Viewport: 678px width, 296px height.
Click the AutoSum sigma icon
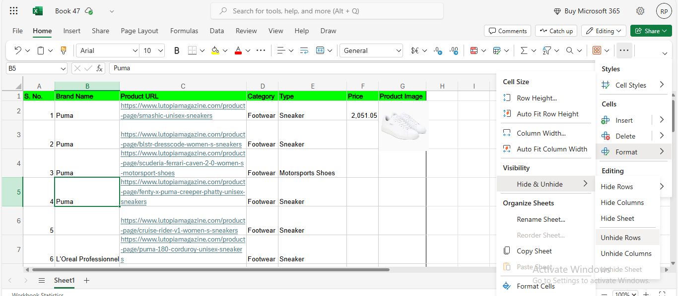[x=524, y=50]
